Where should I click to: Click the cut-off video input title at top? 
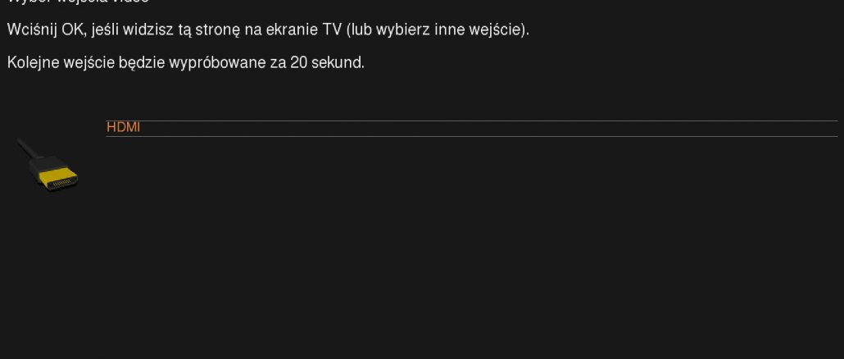78,2
